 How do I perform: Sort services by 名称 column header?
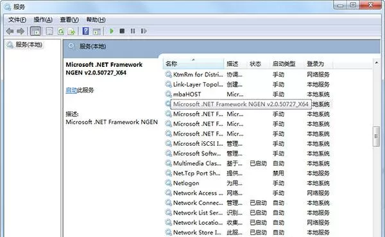(x=193, y=64)
